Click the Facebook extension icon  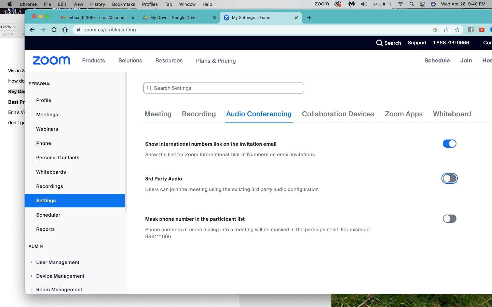(471, 30)
